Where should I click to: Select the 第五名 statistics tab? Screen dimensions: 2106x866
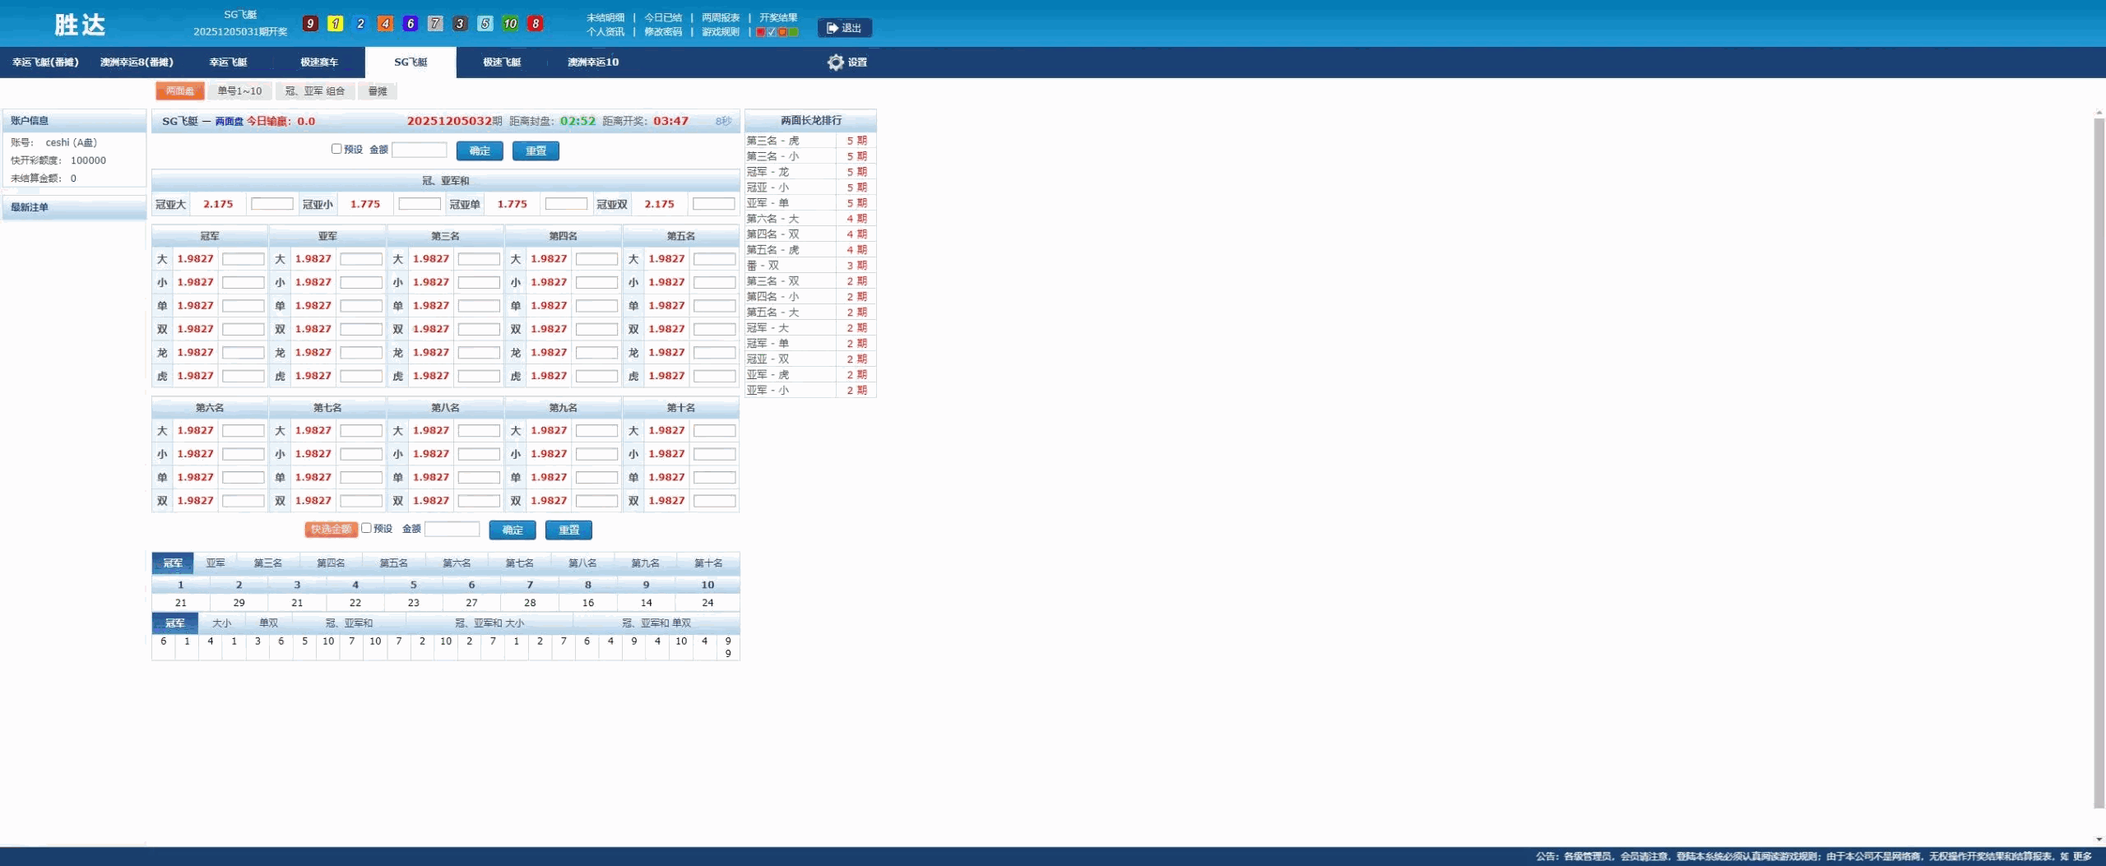click(393, 563)
